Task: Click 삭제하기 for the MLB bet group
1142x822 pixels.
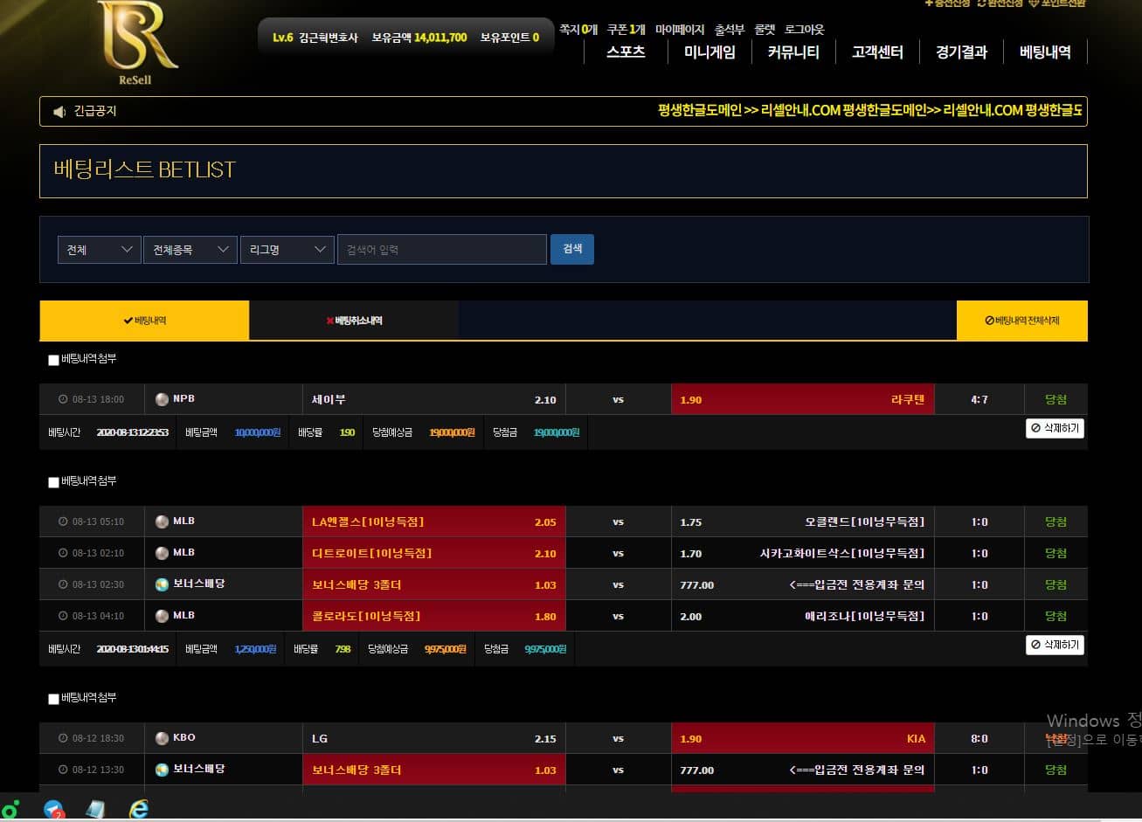Action: tap(1055, 645)
